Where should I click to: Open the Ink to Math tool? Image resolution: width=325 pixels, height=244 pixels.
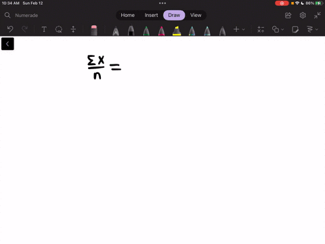click(261, 29)
